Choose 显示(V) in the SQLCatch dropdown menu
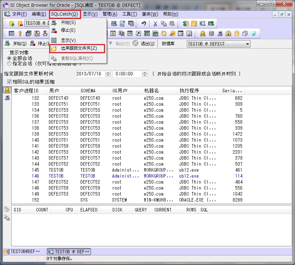295x265 pixels. click(x=78, y=40)
